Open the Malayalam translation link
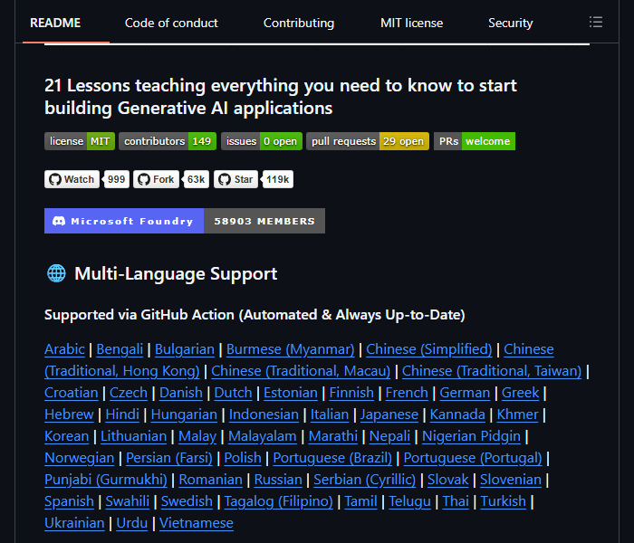634x543 pixels. (x=263, y=437)
